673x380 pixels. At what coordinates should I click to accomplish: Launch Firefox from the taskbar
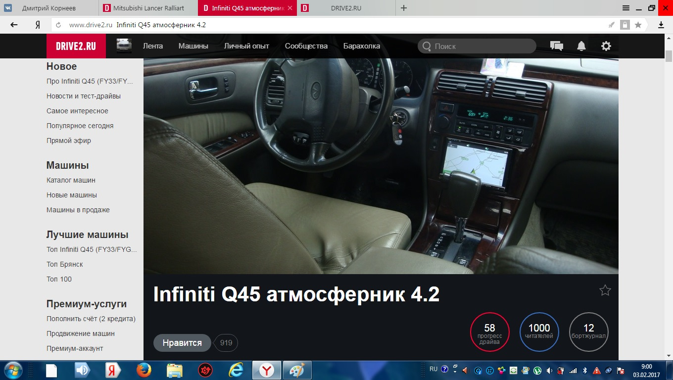click(x=144, y=370)
